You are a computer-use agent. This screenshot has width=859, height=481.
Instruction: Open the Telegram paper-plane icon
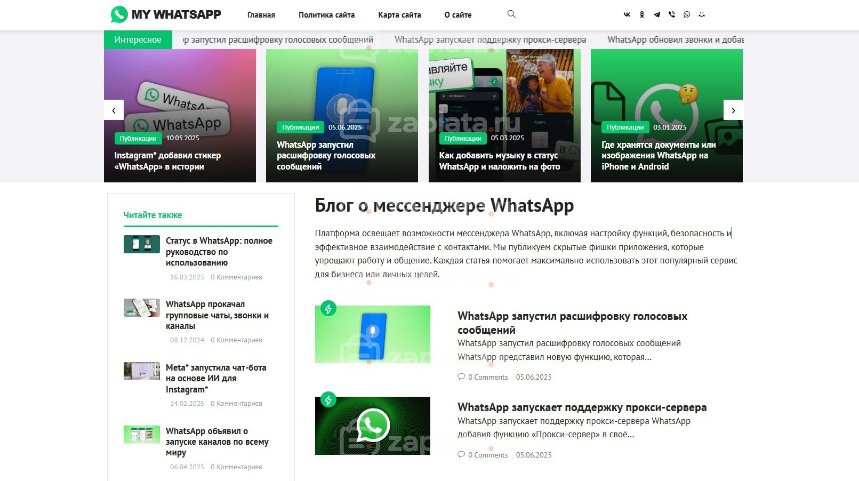point(657,14)
